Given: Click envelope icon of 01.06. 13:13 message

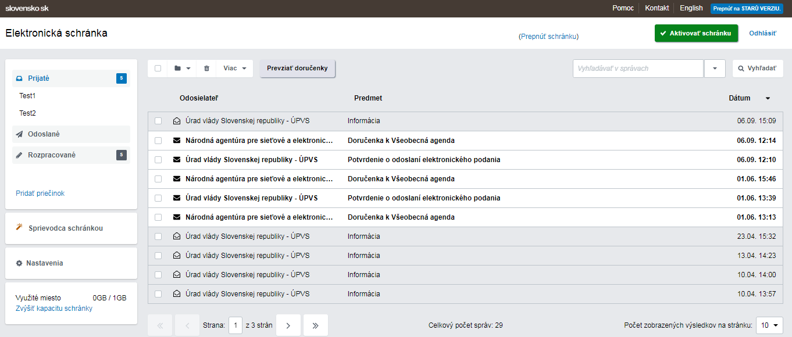Looking at the screenshot, I should (x=177, y=217).
